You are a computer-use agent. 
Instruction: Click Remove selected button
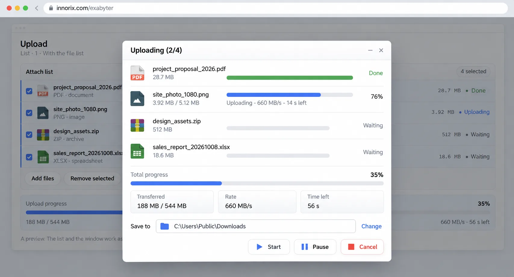point(92,178)
